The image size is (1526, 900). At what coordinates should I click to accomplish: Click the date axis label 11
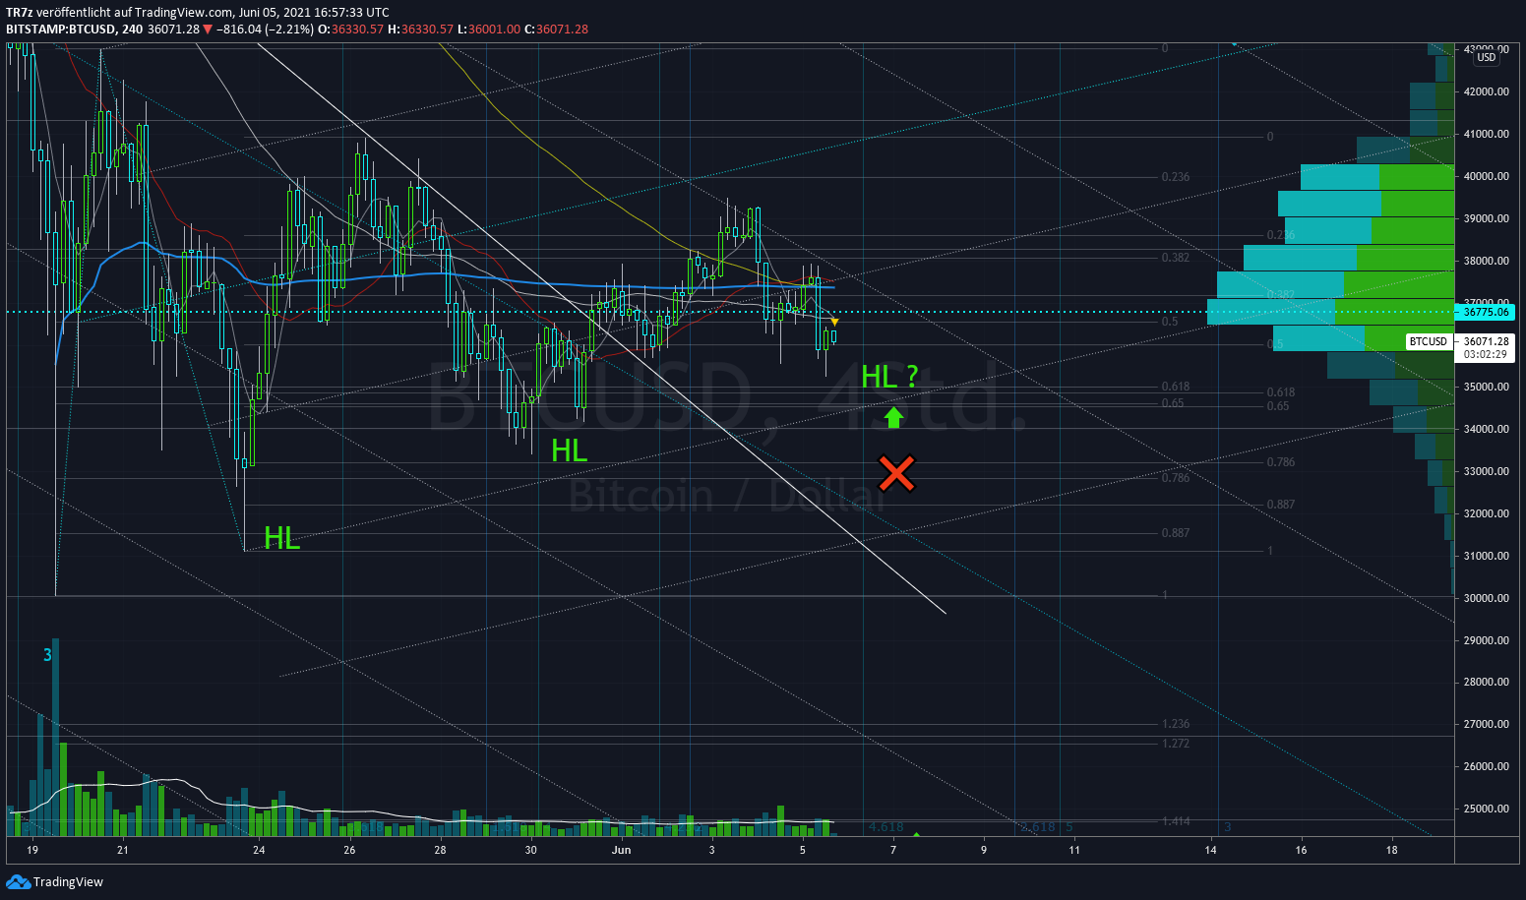tap(1074, 850)
